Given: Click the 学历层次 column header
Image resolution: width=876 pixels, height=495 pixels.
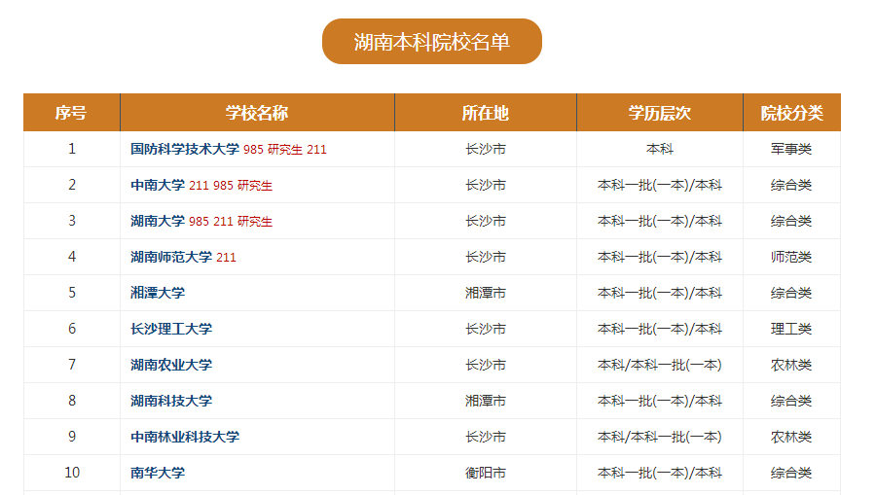Looking at the screenshot, I should [660, 113].
